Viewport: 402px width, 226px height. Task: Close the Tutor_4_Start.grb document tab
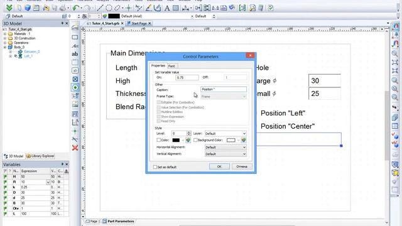pyautogui.click(x=122, y=23)
